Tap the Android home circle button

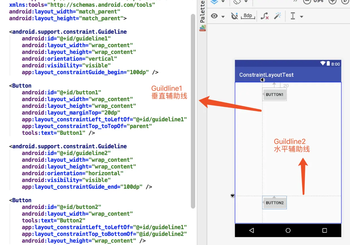(x=288, y=230)
